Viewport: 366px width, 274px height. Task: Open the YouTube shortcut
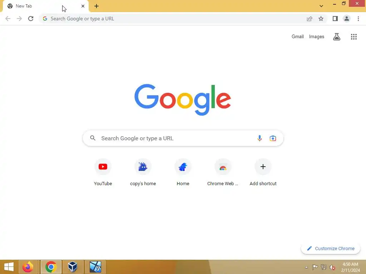click(103, 173)
